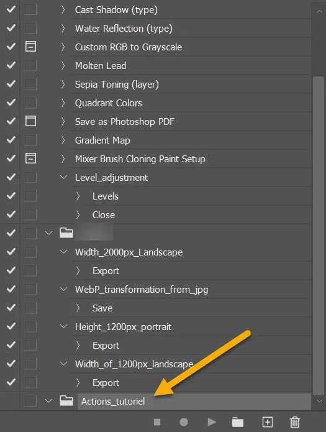
Task: Enable dialog box toggle for Actions_tutoriel
Action: (30, 401)
